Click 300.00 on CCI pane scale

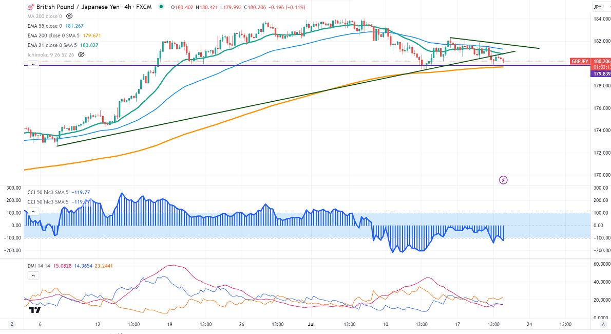pyautogui.click(x=601, y=188)
